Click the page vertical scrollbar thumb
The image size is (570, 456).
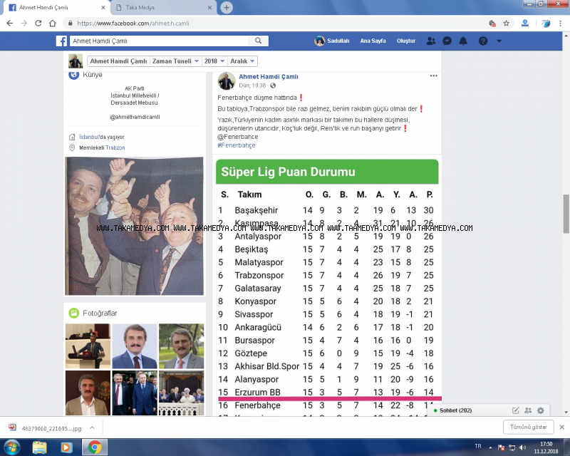tap(566, 214)
